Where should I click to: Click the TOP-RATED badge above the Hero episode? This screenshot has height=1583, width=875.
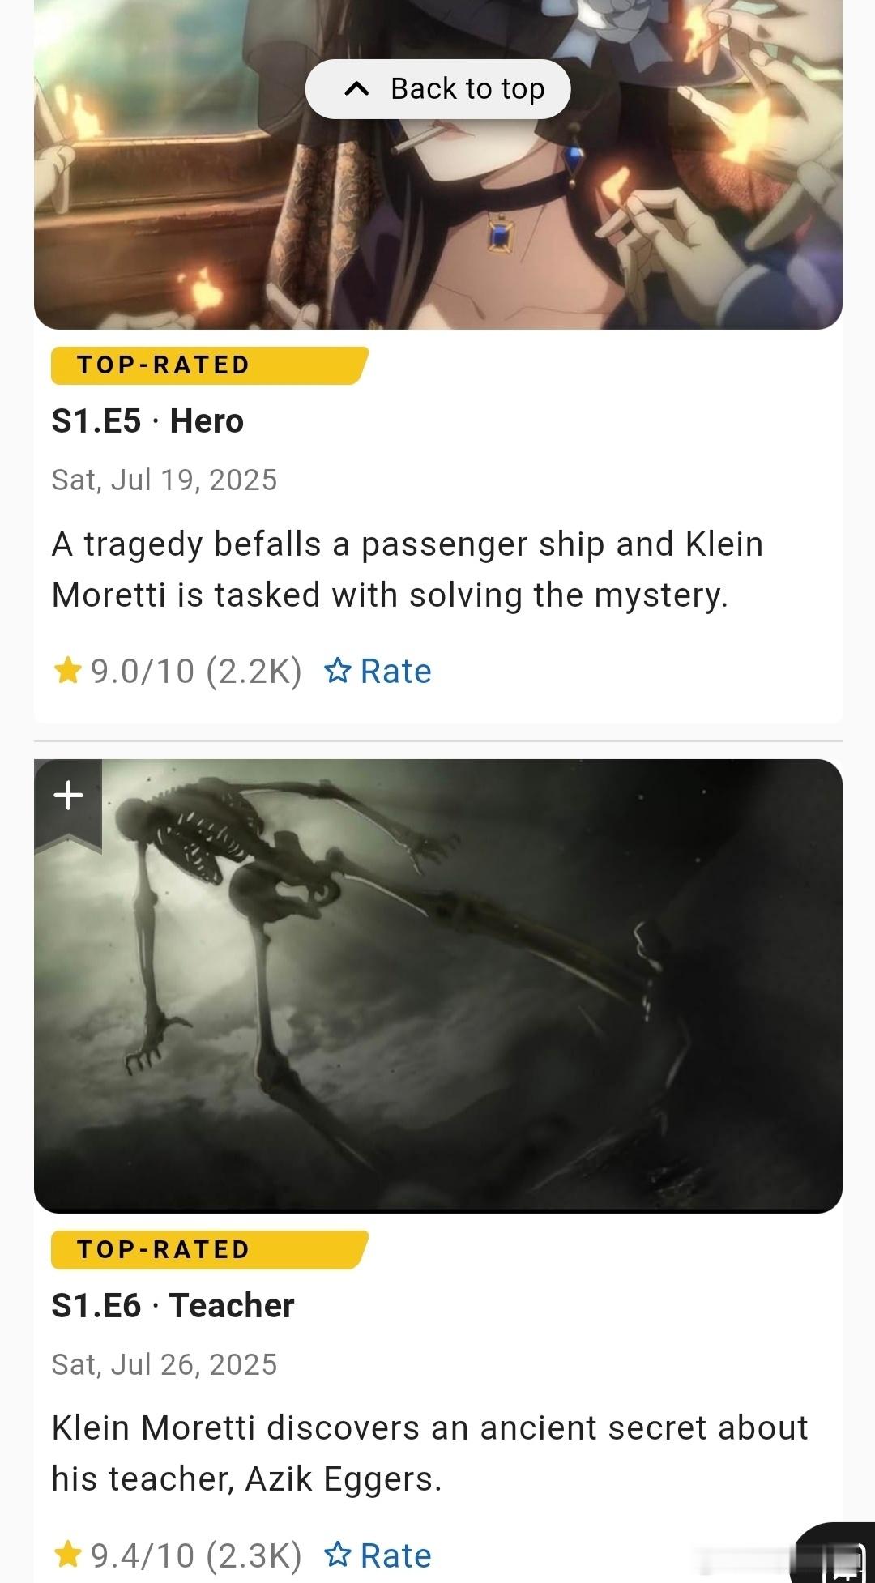click(x=210, y=365)
